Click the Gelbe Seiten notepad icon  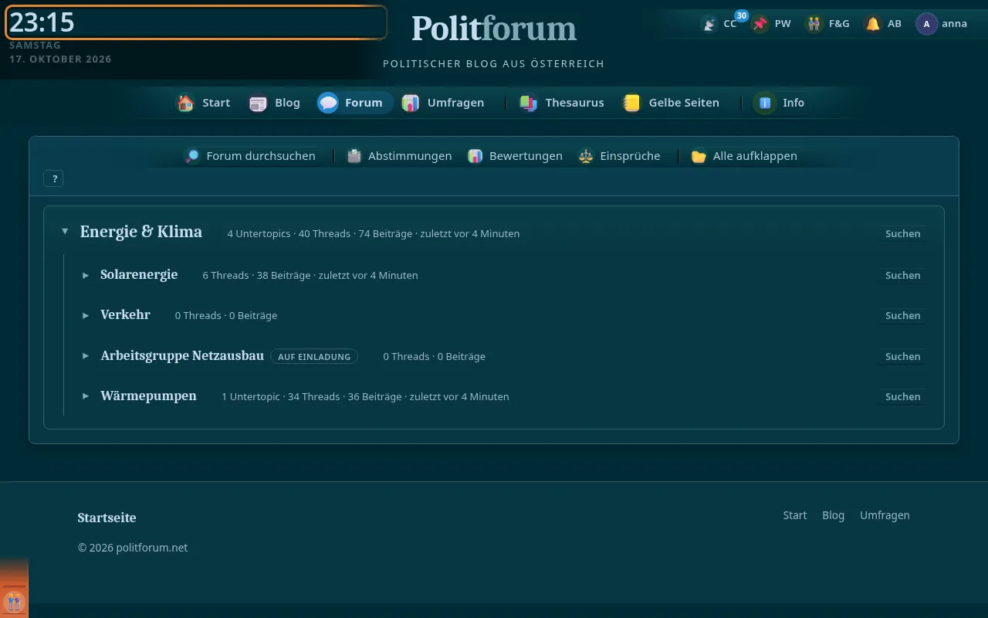point(632,103)
